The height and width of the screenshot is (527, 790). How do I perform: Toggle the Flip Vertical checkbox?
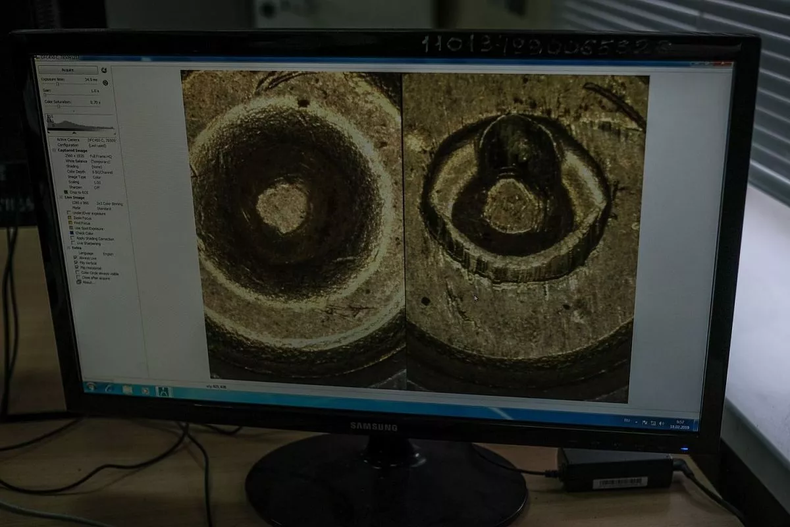click(x=77, y=263)
